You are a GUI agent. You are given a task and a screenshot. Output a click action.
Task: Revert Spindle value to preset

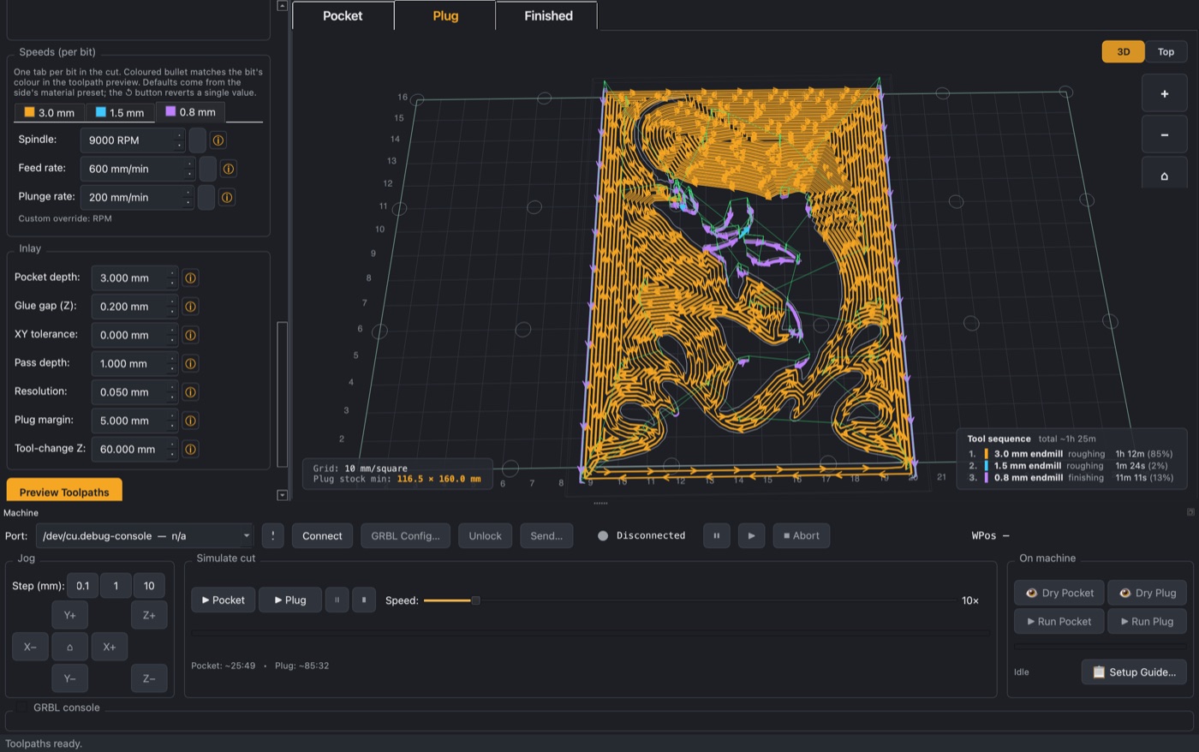[197, 140]
